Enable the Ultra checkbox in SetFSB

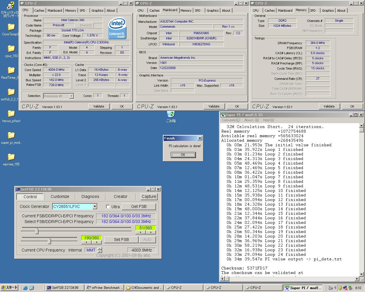108,206
